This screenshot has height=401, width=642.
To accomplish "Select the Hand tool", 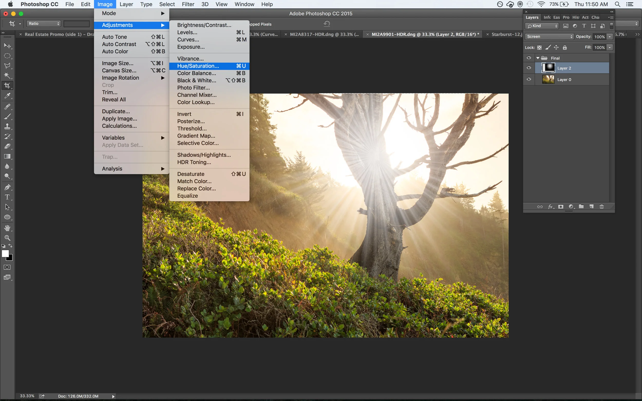I will [x=7, y=228].
